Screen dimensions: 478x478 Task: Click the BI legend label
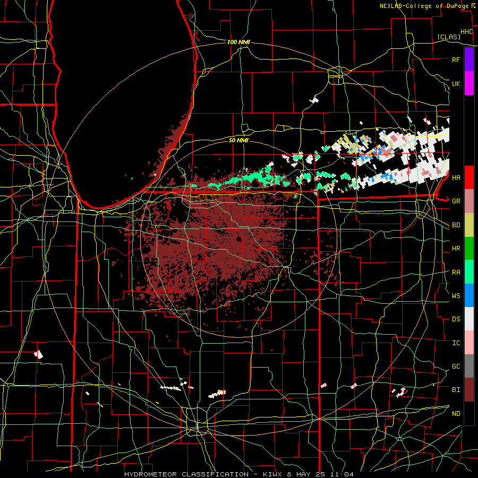(456, 390)
